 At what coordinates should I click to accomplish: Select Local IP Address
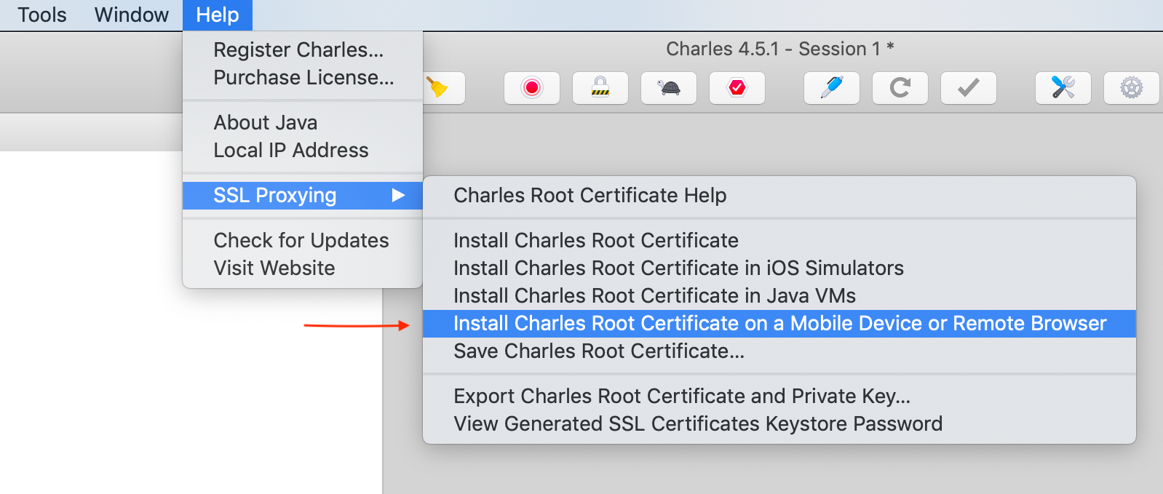click(x=303, y=150)
